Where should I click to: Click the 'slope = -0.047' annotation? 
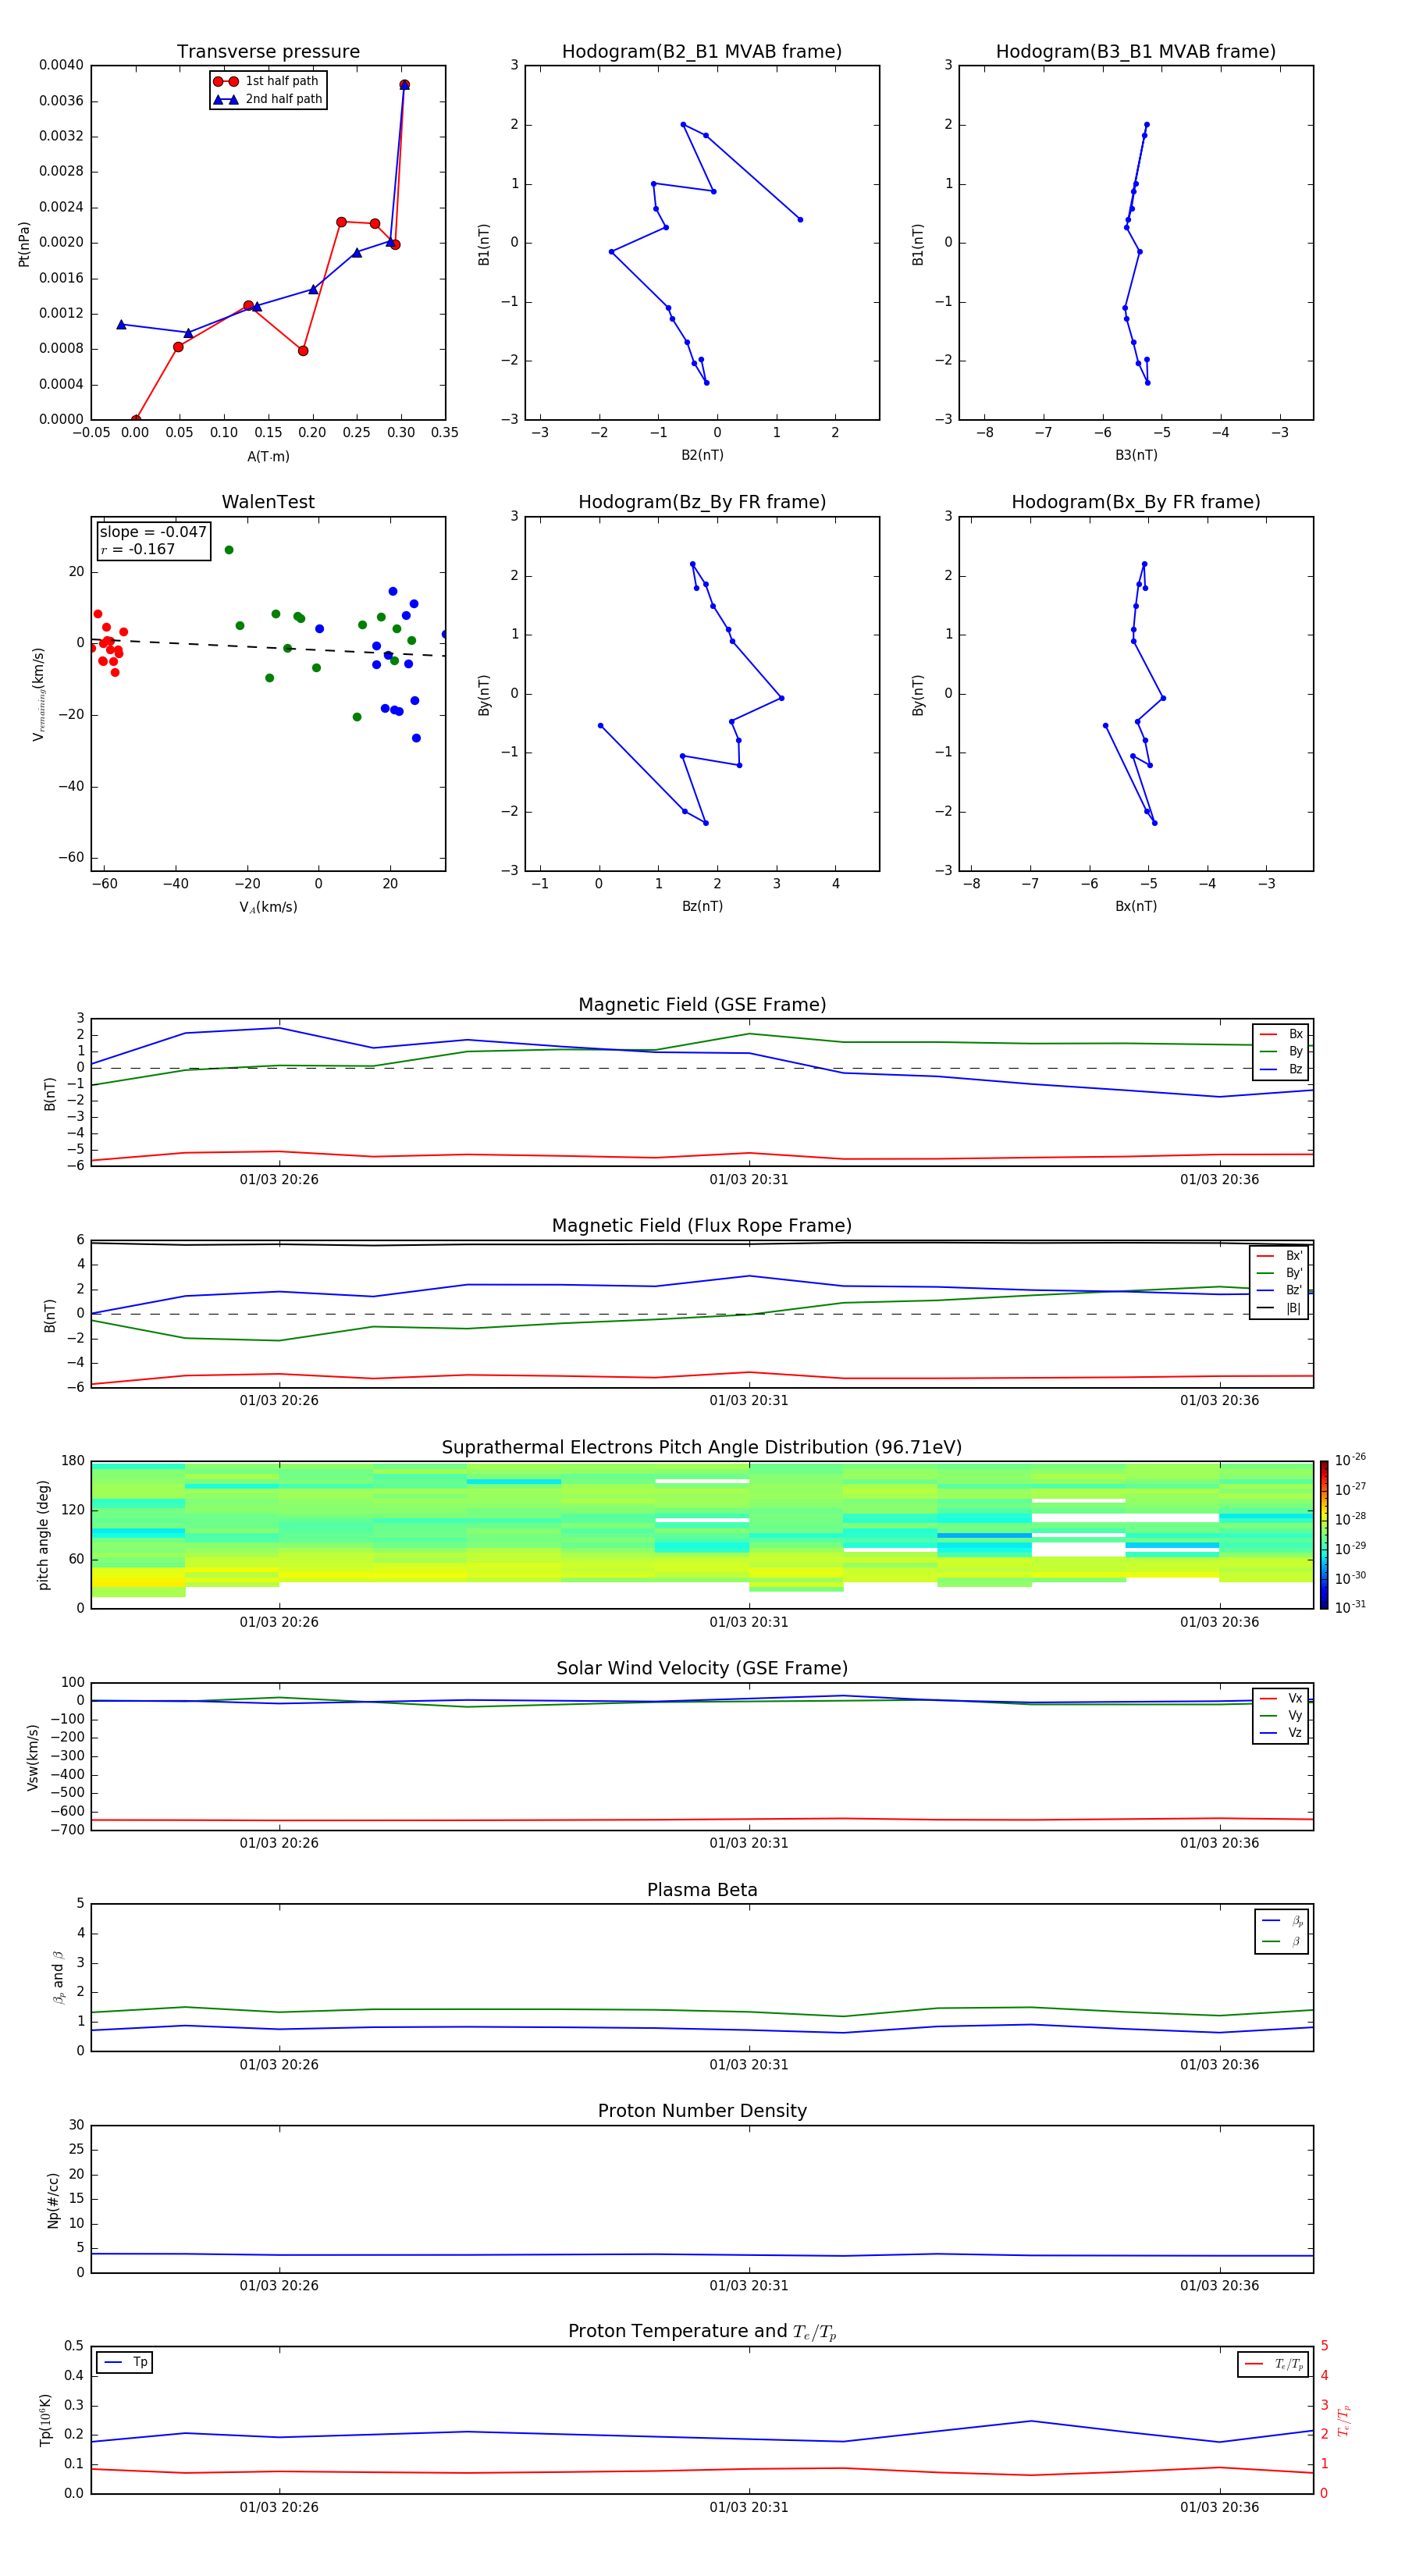click(153, 532)
